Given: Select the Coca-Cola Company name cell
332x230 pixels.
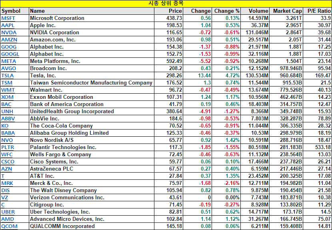Looking at the screenshot, I should [x=92, y=126].
